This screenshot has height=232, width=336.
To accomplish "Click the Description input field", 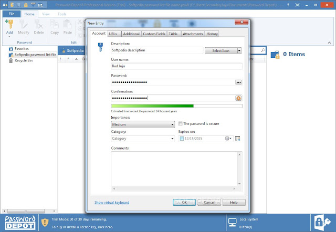I will click(157, 50).
